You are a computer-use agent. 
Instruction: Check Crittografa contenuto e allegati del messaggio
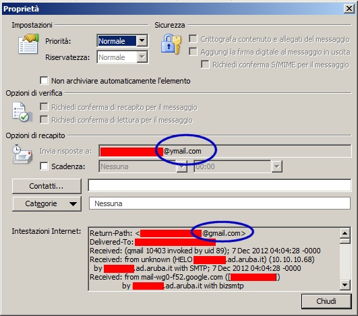[193, 39]
